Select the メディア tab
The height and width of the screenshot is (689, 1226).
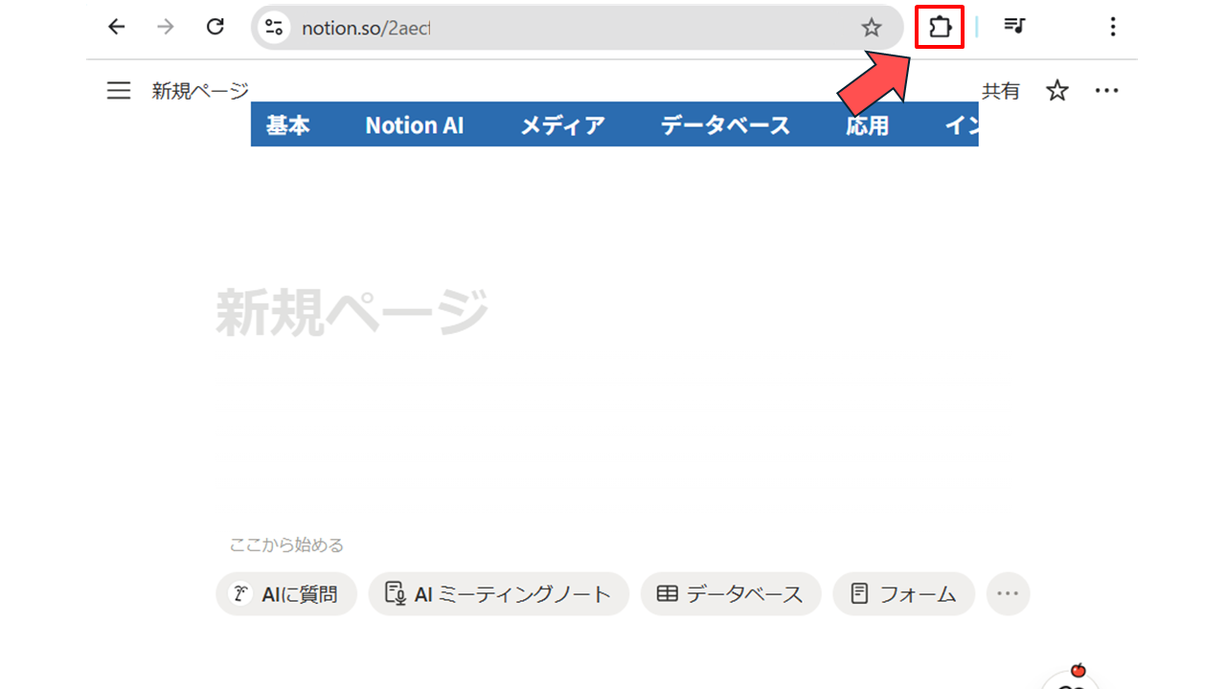(562, 125)
